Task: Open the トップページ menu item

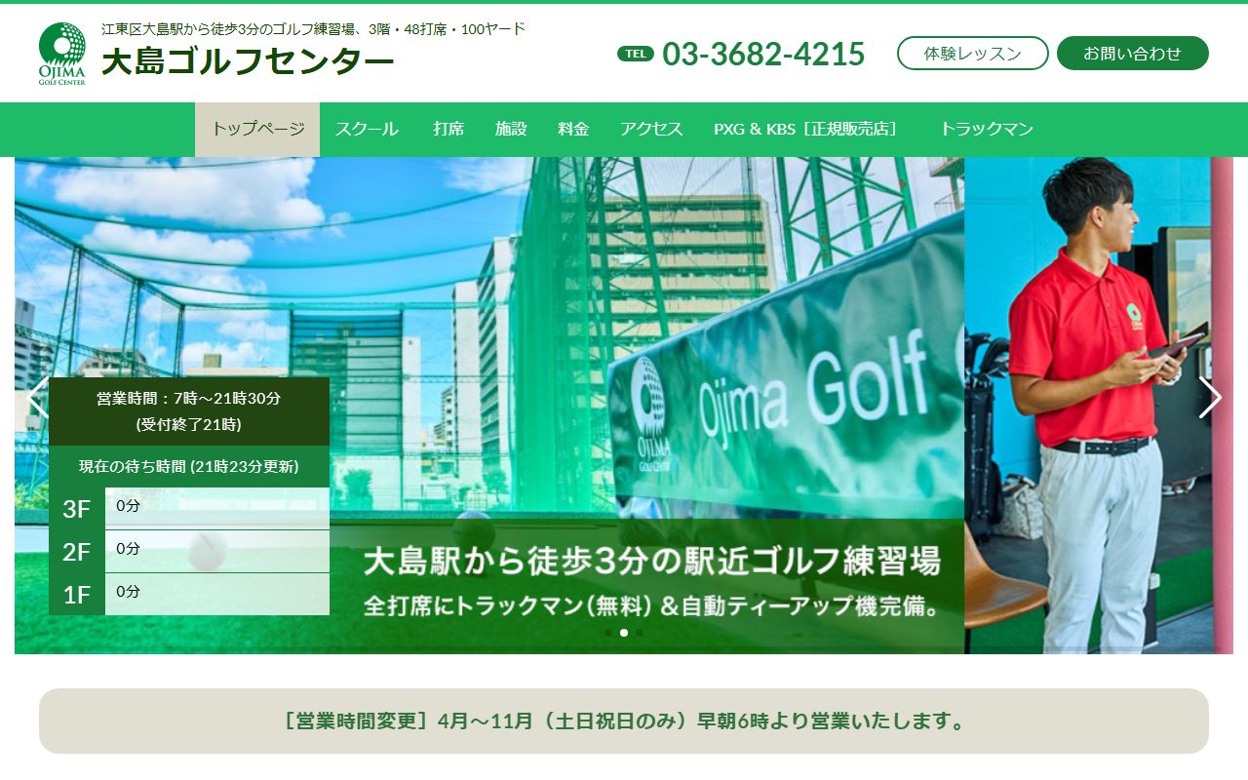Action: [x=257, y=129]
